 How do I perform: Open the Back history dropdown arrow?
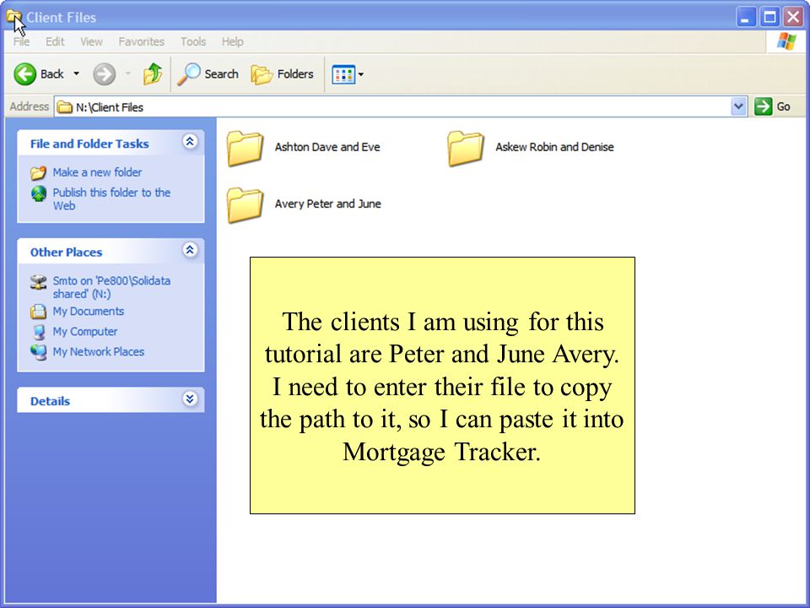77,74
